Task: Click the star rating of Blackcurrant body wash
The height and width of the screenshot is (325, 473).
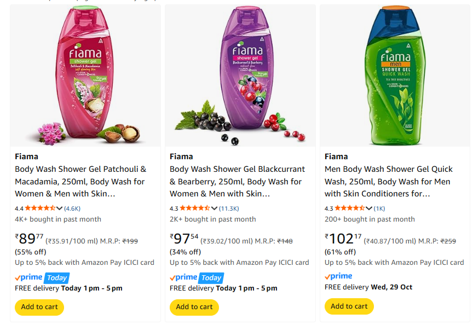Action: tap(194, 208)
